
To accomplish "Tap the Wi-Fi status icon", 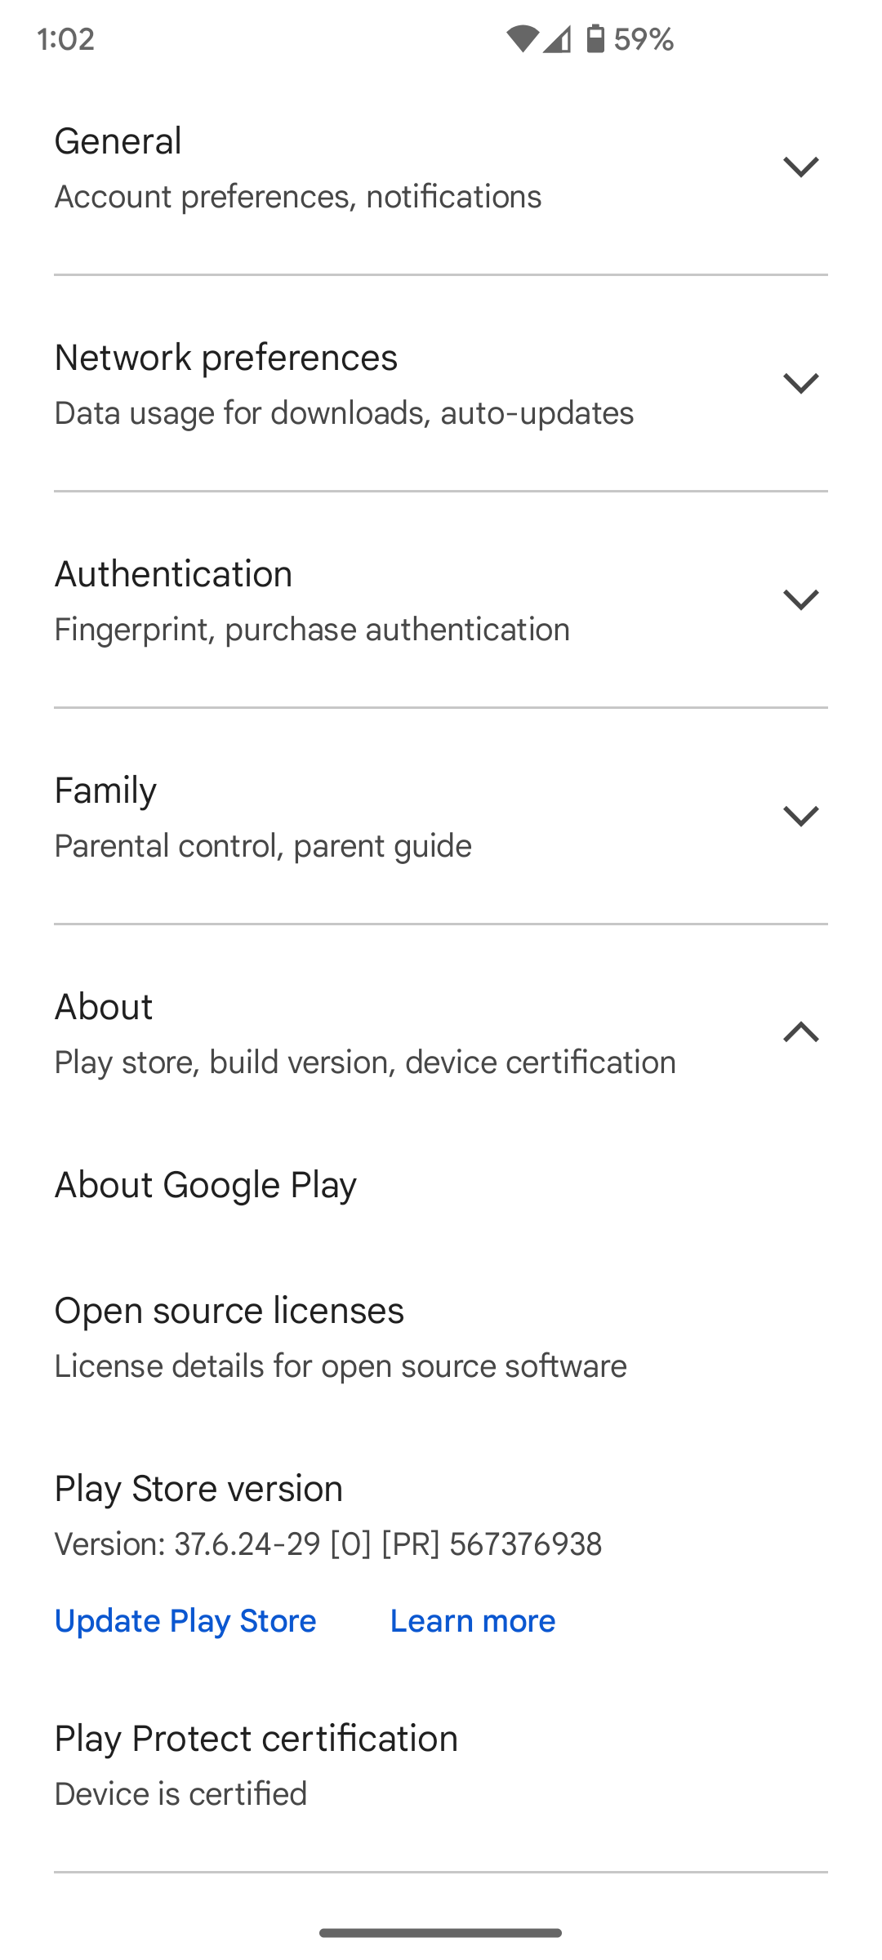I will point(522,38).
